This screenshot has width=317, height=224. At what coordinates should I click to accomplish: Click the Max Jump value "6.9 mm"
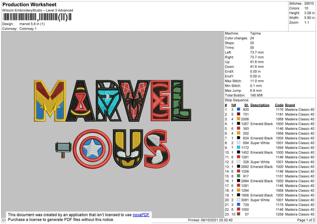256,90
